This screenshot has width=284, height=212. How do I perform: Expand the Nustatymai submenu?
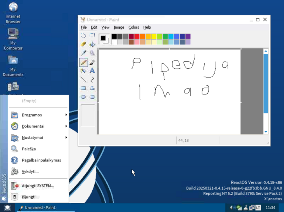[x=32, y=137]
